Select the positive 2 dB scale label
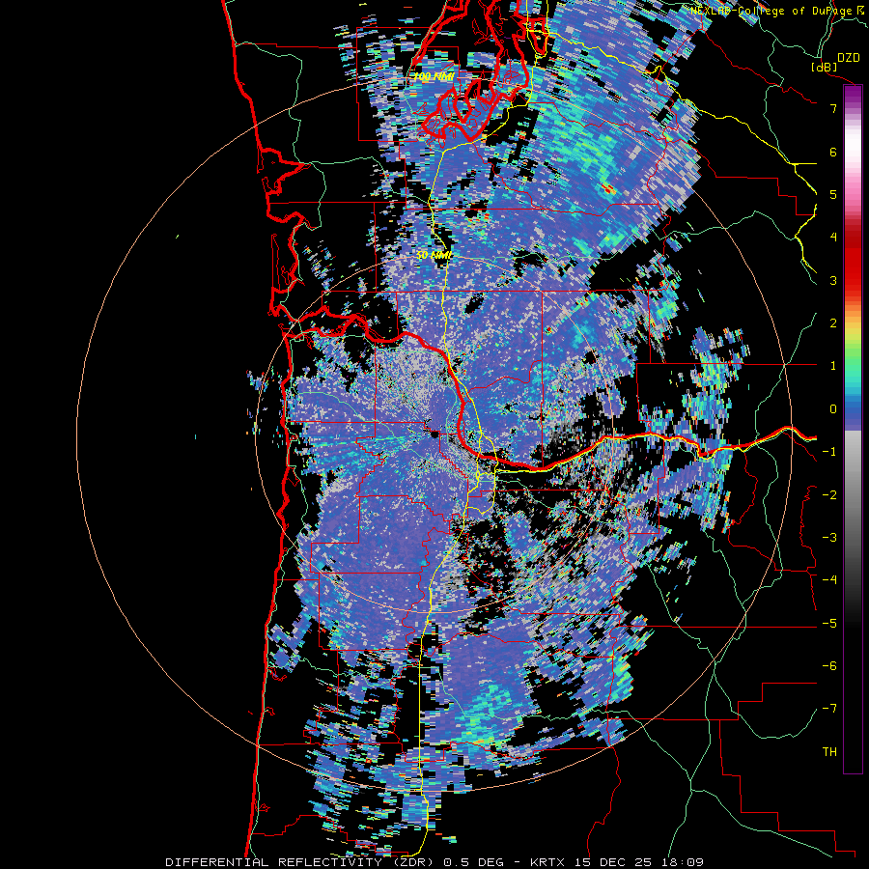 833,323
